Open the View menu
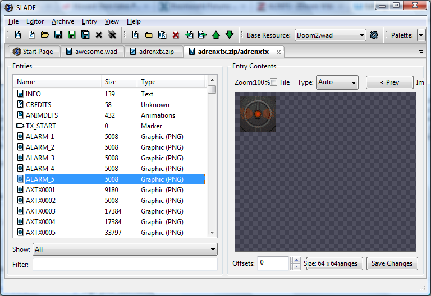Screen dimensions: 431x296 112,21
